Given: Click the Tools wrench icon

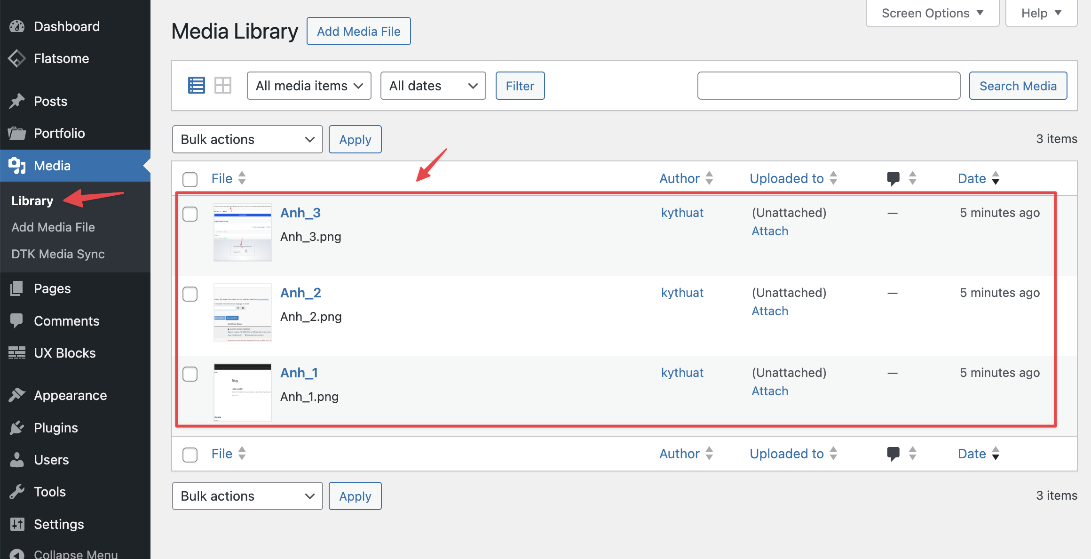Looking at the screenshot, I should point(17,491).
